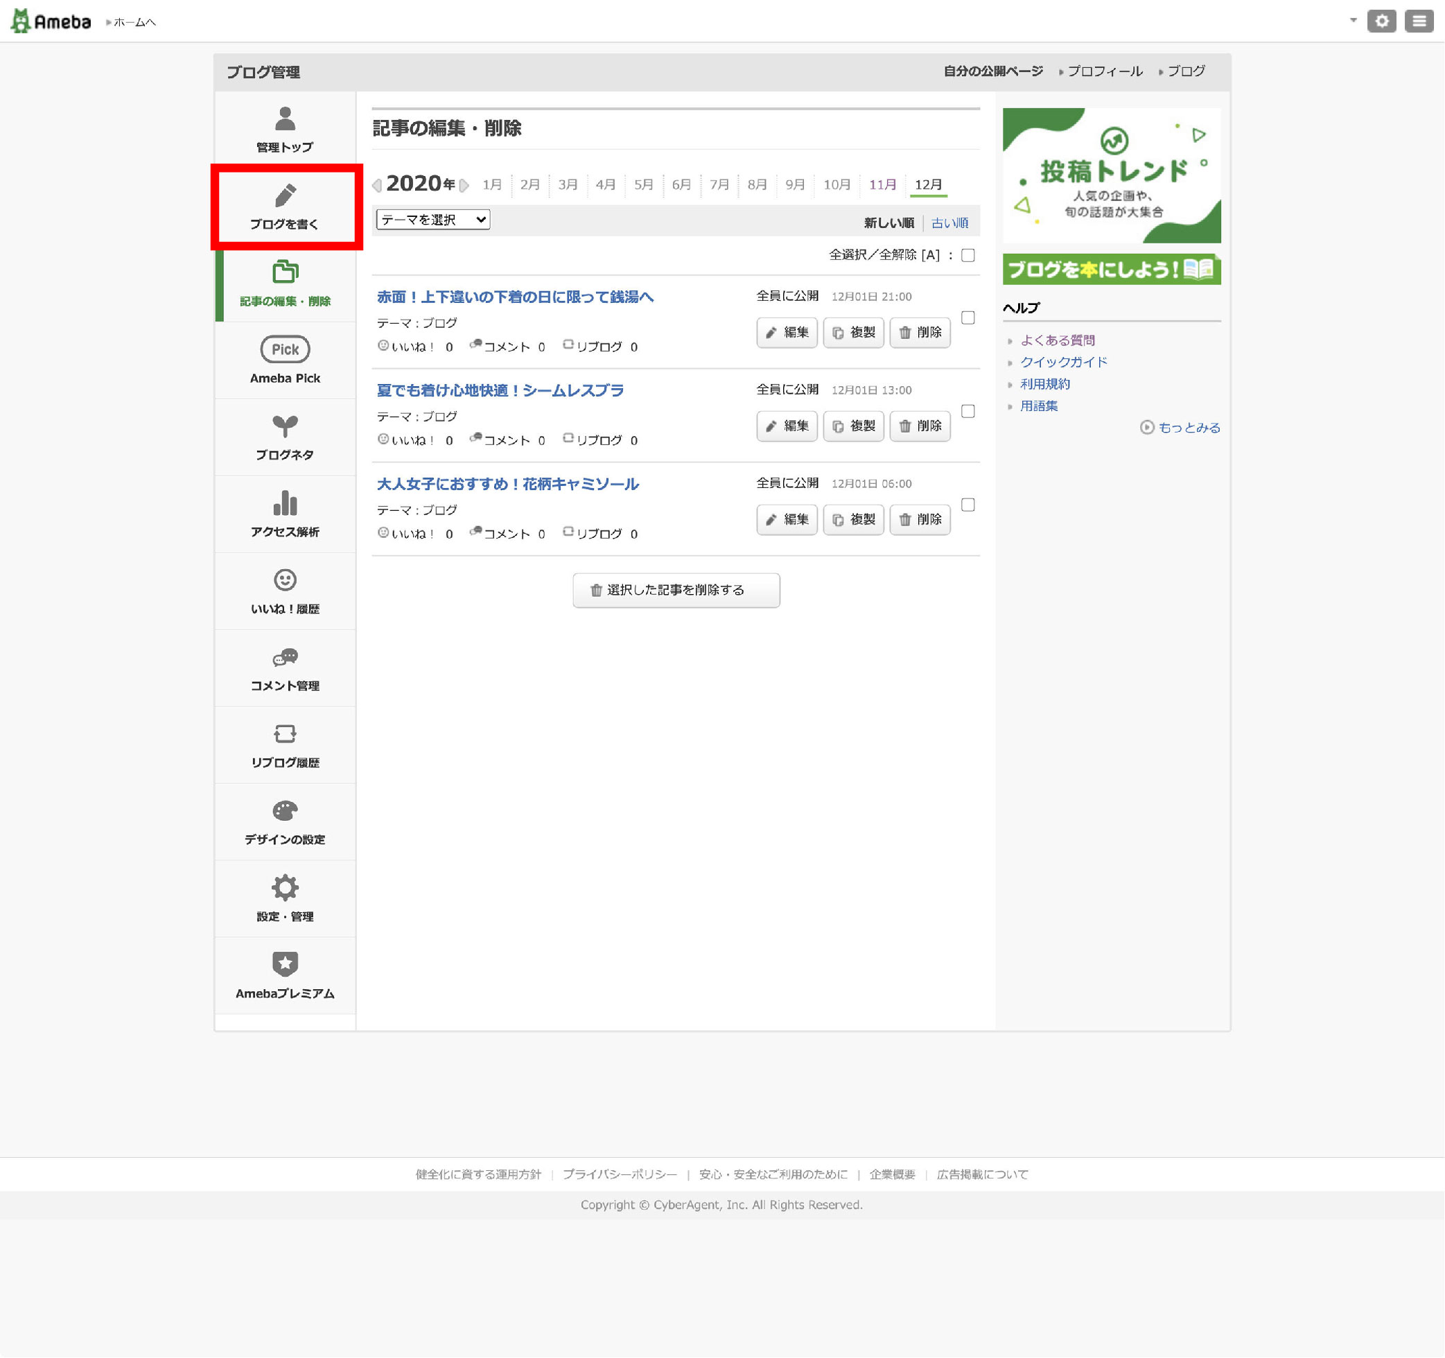This screenshot has height=1358, width=1445.
Task: Open the Ameba Pick sidebar icon
Action: click(285, 349)
